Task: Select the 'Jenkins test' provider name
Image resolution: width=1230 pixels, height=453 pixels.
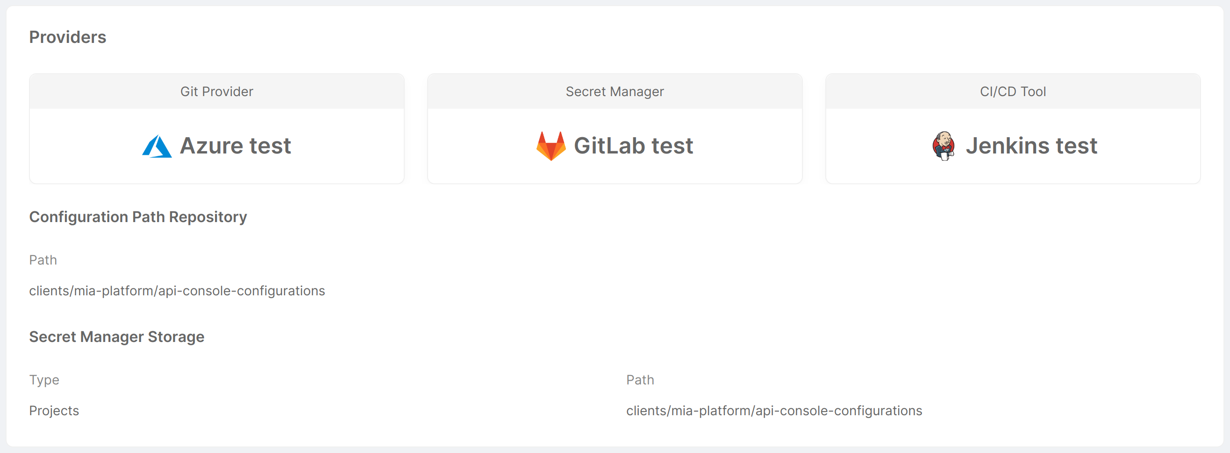Action: [x=1031, y=146]
